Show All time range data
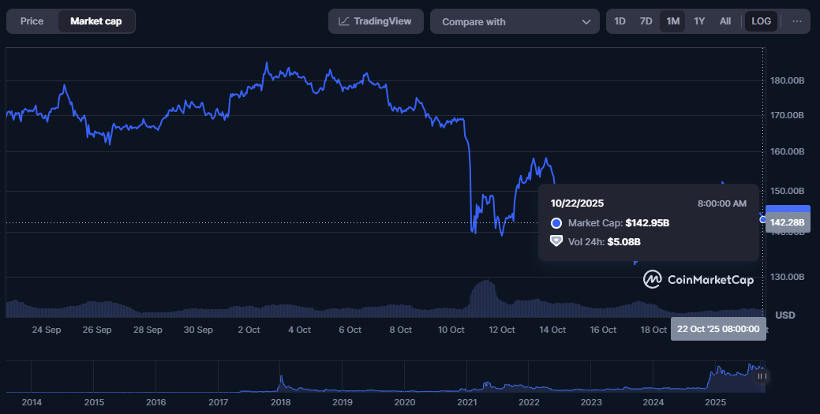 (725, 21)
